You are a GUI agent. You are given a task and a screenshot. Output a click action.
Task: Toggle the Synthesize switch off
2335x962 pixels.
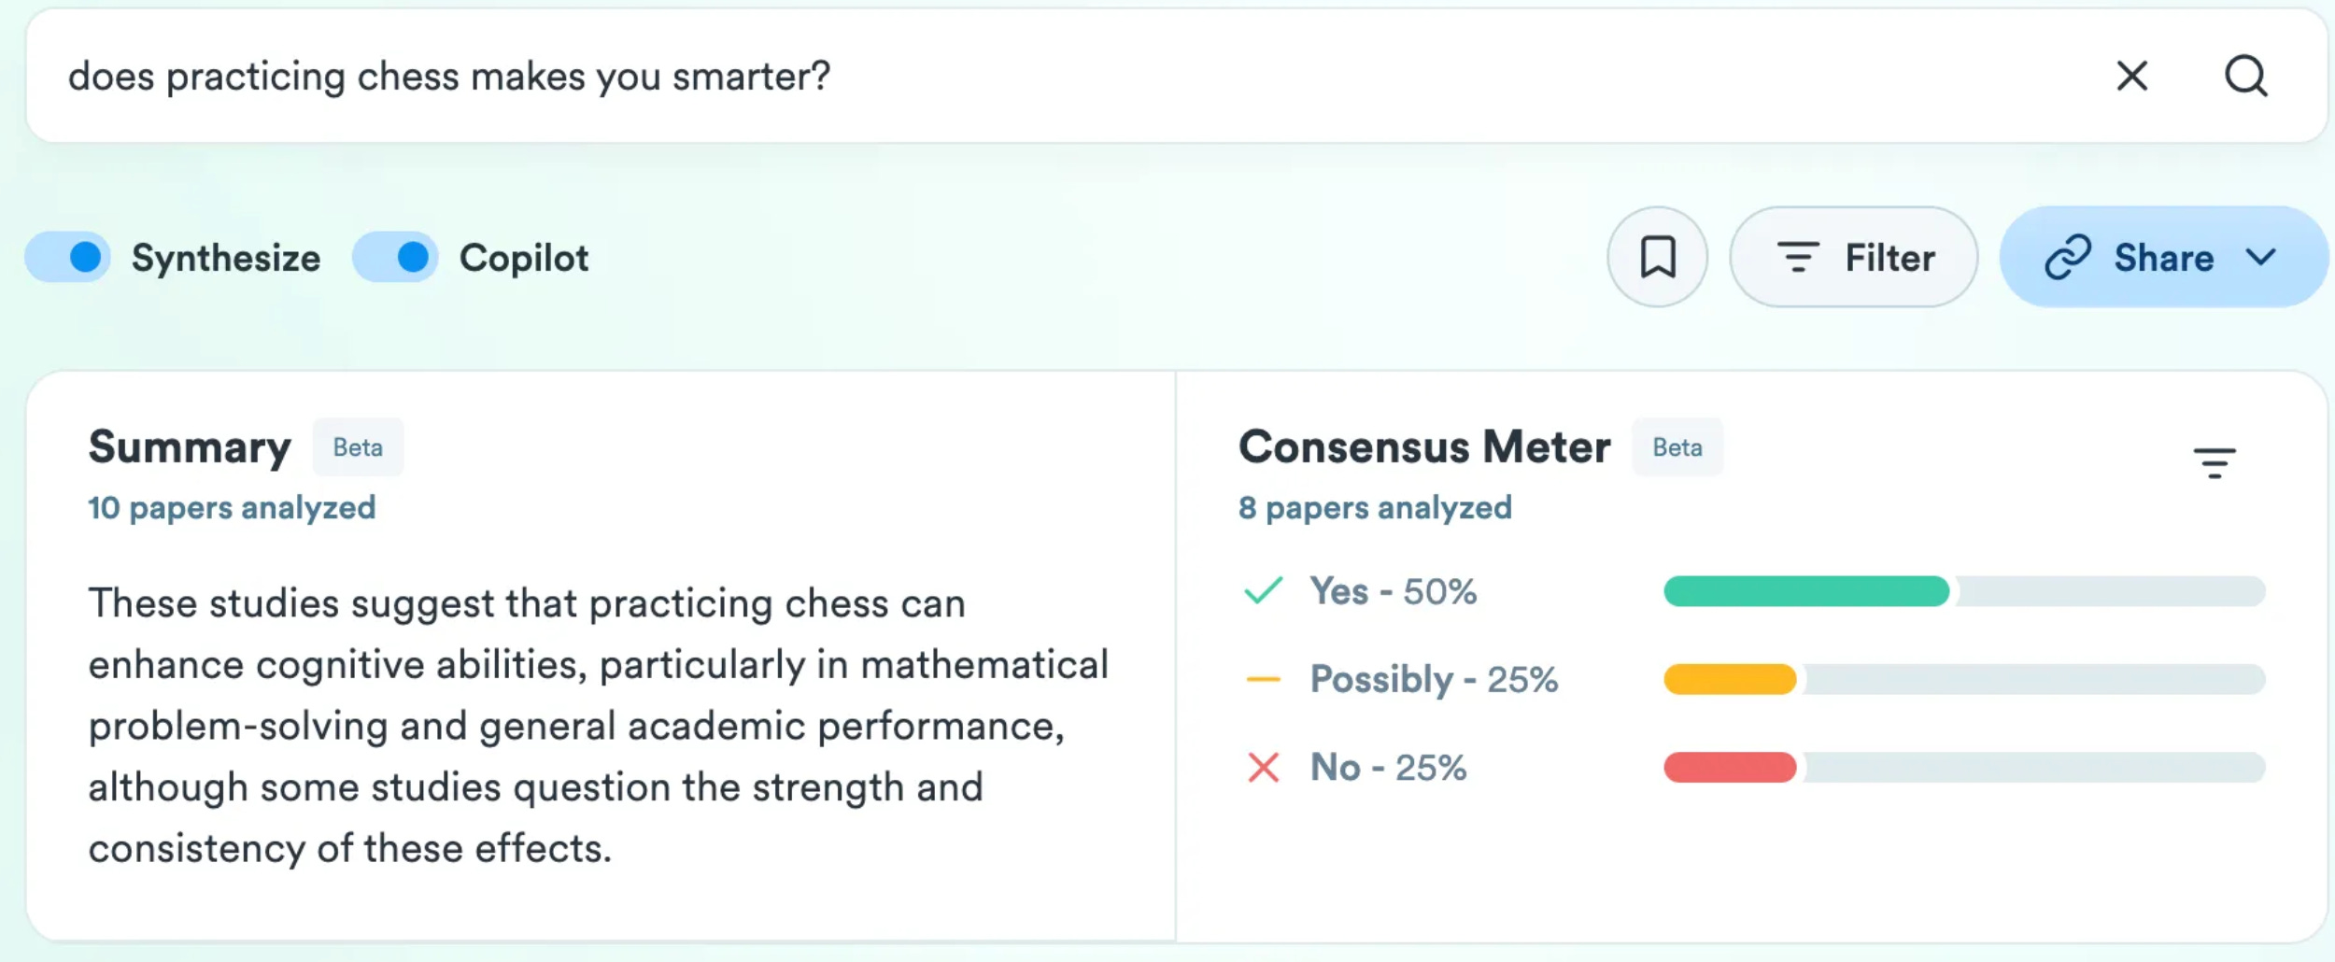[68, 257]
